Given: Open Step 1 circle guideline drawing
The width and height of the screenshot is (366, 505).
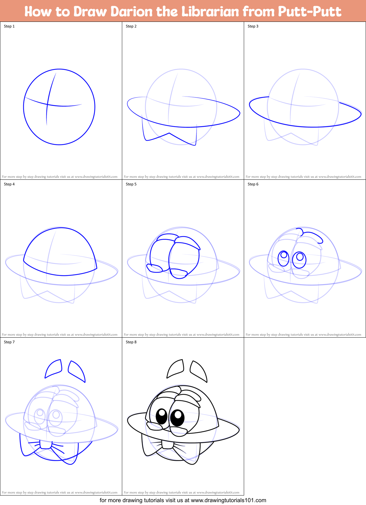Looking at the screenshot, I should click(x=59, y=107).
